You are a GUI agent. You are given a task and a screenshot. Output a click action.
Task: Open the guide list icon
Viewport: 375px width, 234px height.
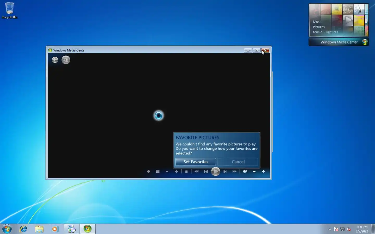tap(158, 172)
